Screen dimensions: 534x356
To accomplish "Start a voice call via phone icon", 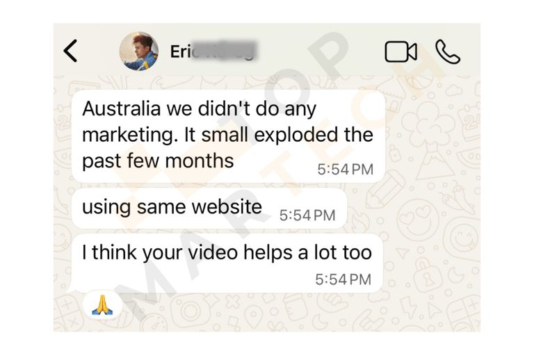I will [448, 51].
